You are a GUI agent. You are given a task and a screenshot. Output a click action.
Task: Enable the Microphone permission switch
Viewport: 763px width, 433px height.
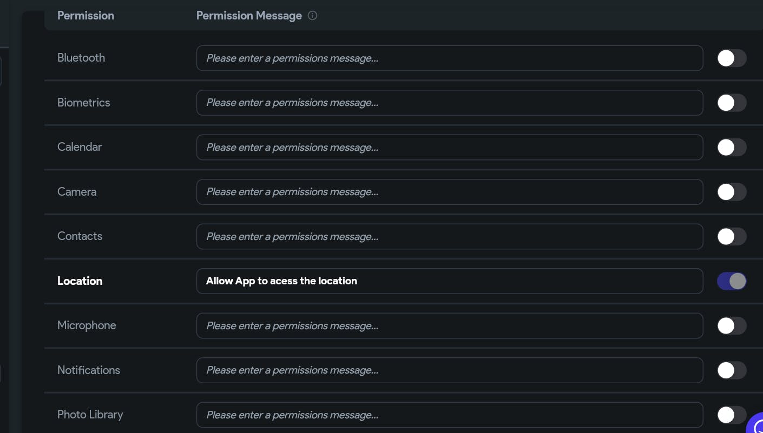pos(732,326)
